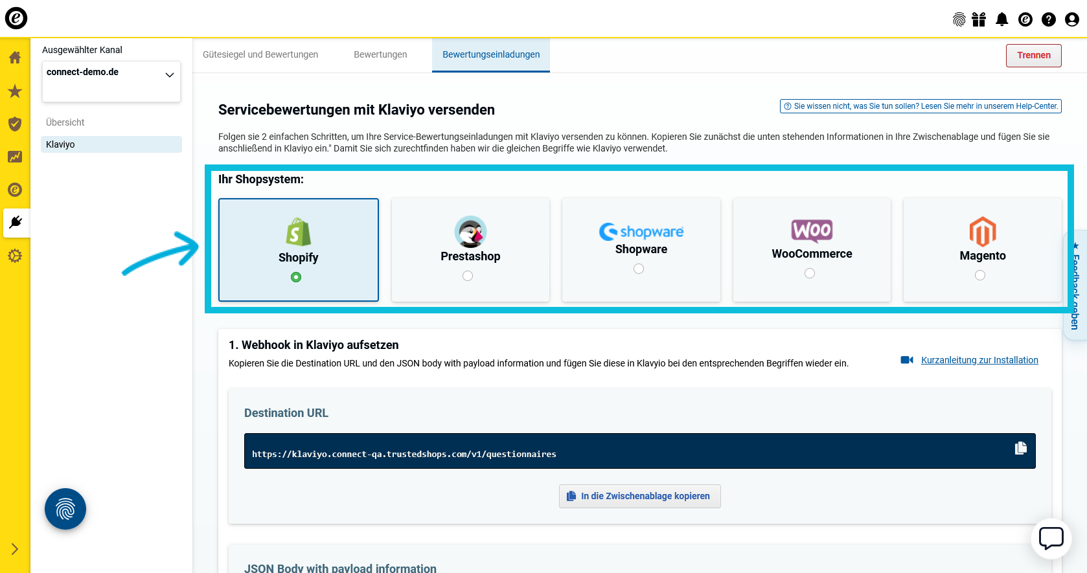Screen dimensions: 1087x573
Task: Open Übersicht in the left menu
Action: [65, 122]
